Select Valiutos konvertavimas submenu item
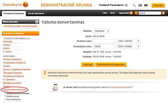This screenshot has height=103, width=168. pyautogui.click(x=18, y=93)
